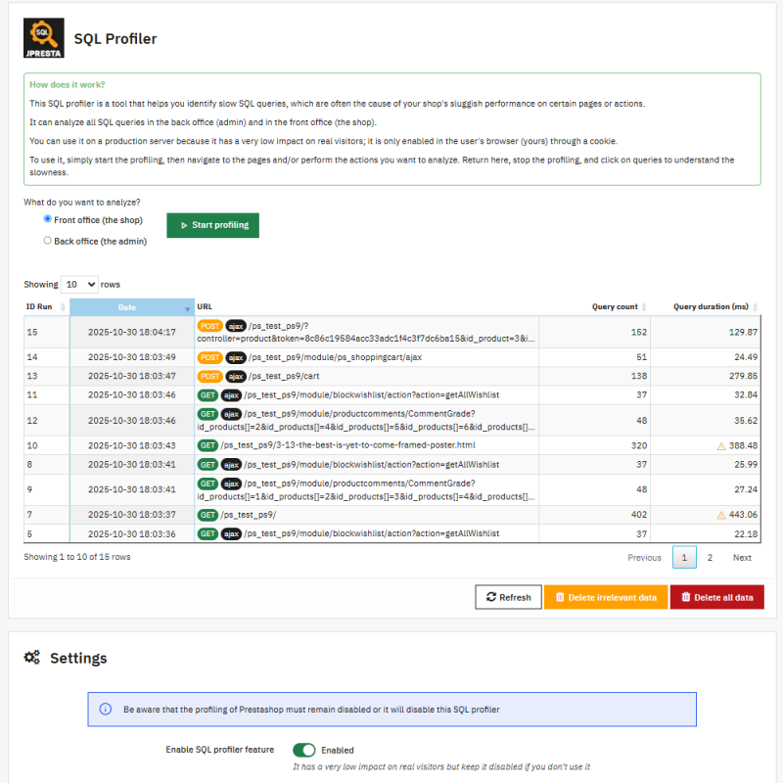Viewport: 783px width, 783px height.
Task: Select the Back office radio button
Action: pos(47,240)
